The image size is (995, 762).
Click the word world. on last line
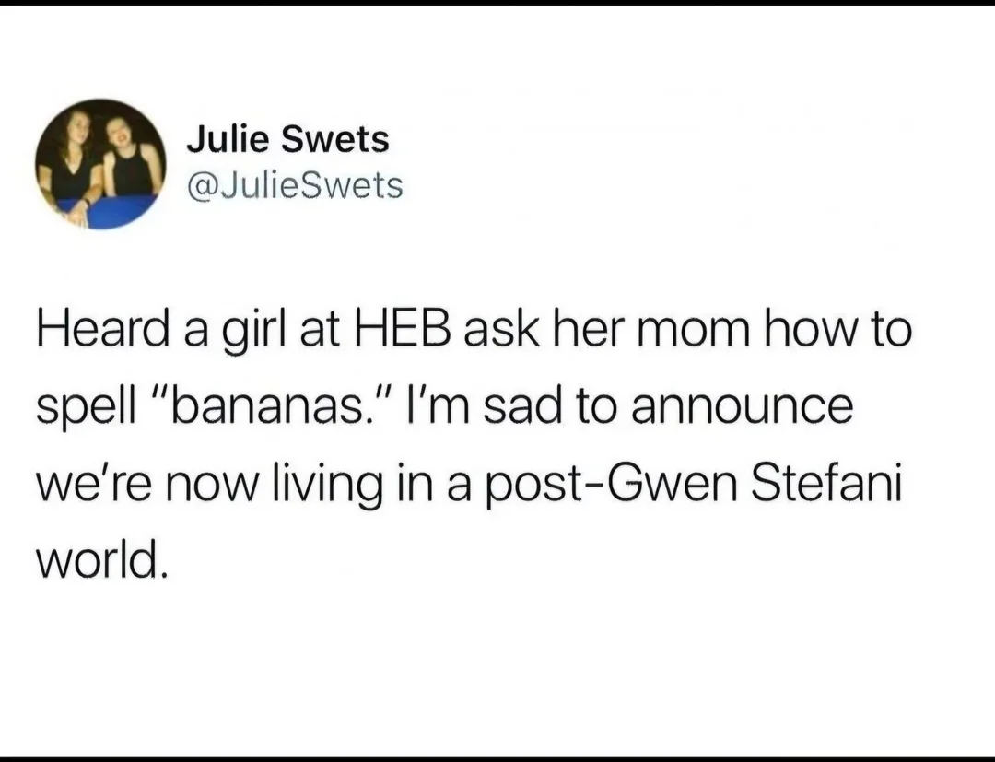(102, 559)
